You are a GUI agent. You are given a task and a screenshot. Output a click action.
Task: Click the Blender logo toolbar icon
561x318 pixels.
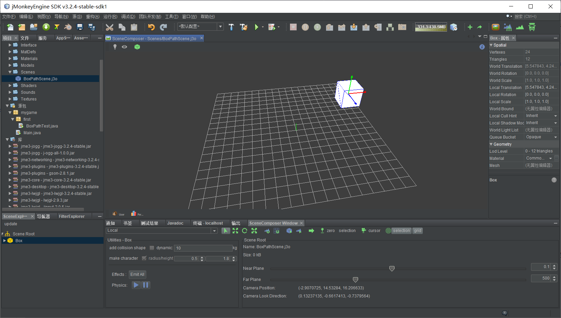(68, 27)
